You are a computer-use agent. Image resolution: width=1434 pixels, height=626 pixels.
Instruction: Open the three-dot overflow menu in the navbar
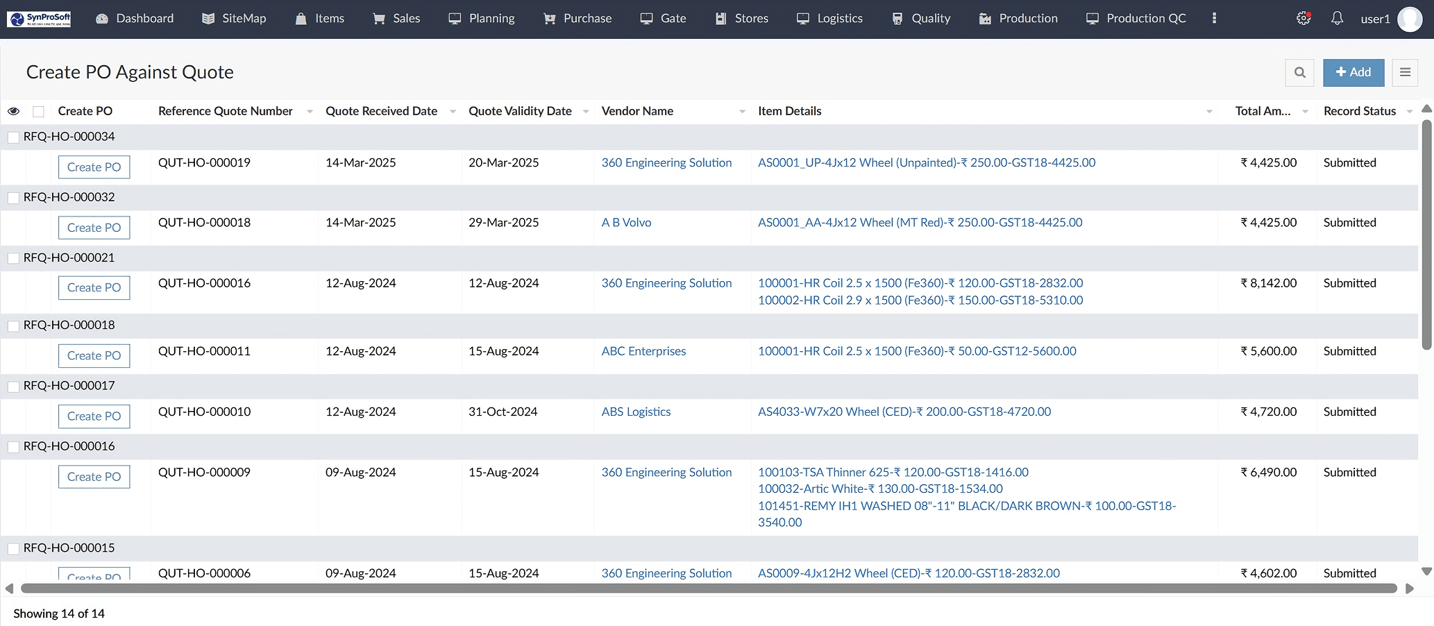[1214, 19]
